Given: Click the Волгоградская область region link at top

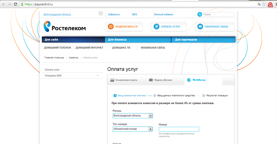Looking at the screenshot, I should (x=57, y=15).
